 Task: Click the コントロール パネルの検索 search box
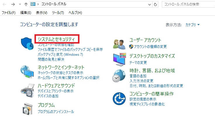(188, 4)
